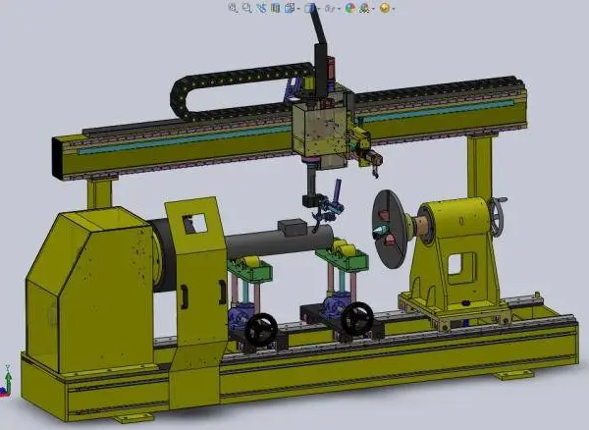Open Edit Appearance color ball
The width and height of the screenshot is (589, 430).
tap(350, 8)
